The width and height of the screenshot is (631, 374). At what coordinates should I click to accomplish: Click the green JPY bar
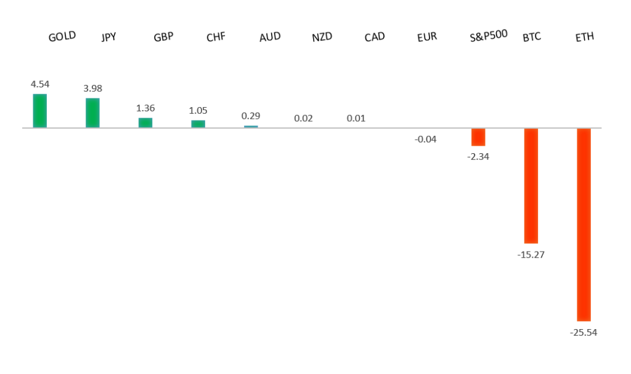pyautogui.click(x=92, y=113)
